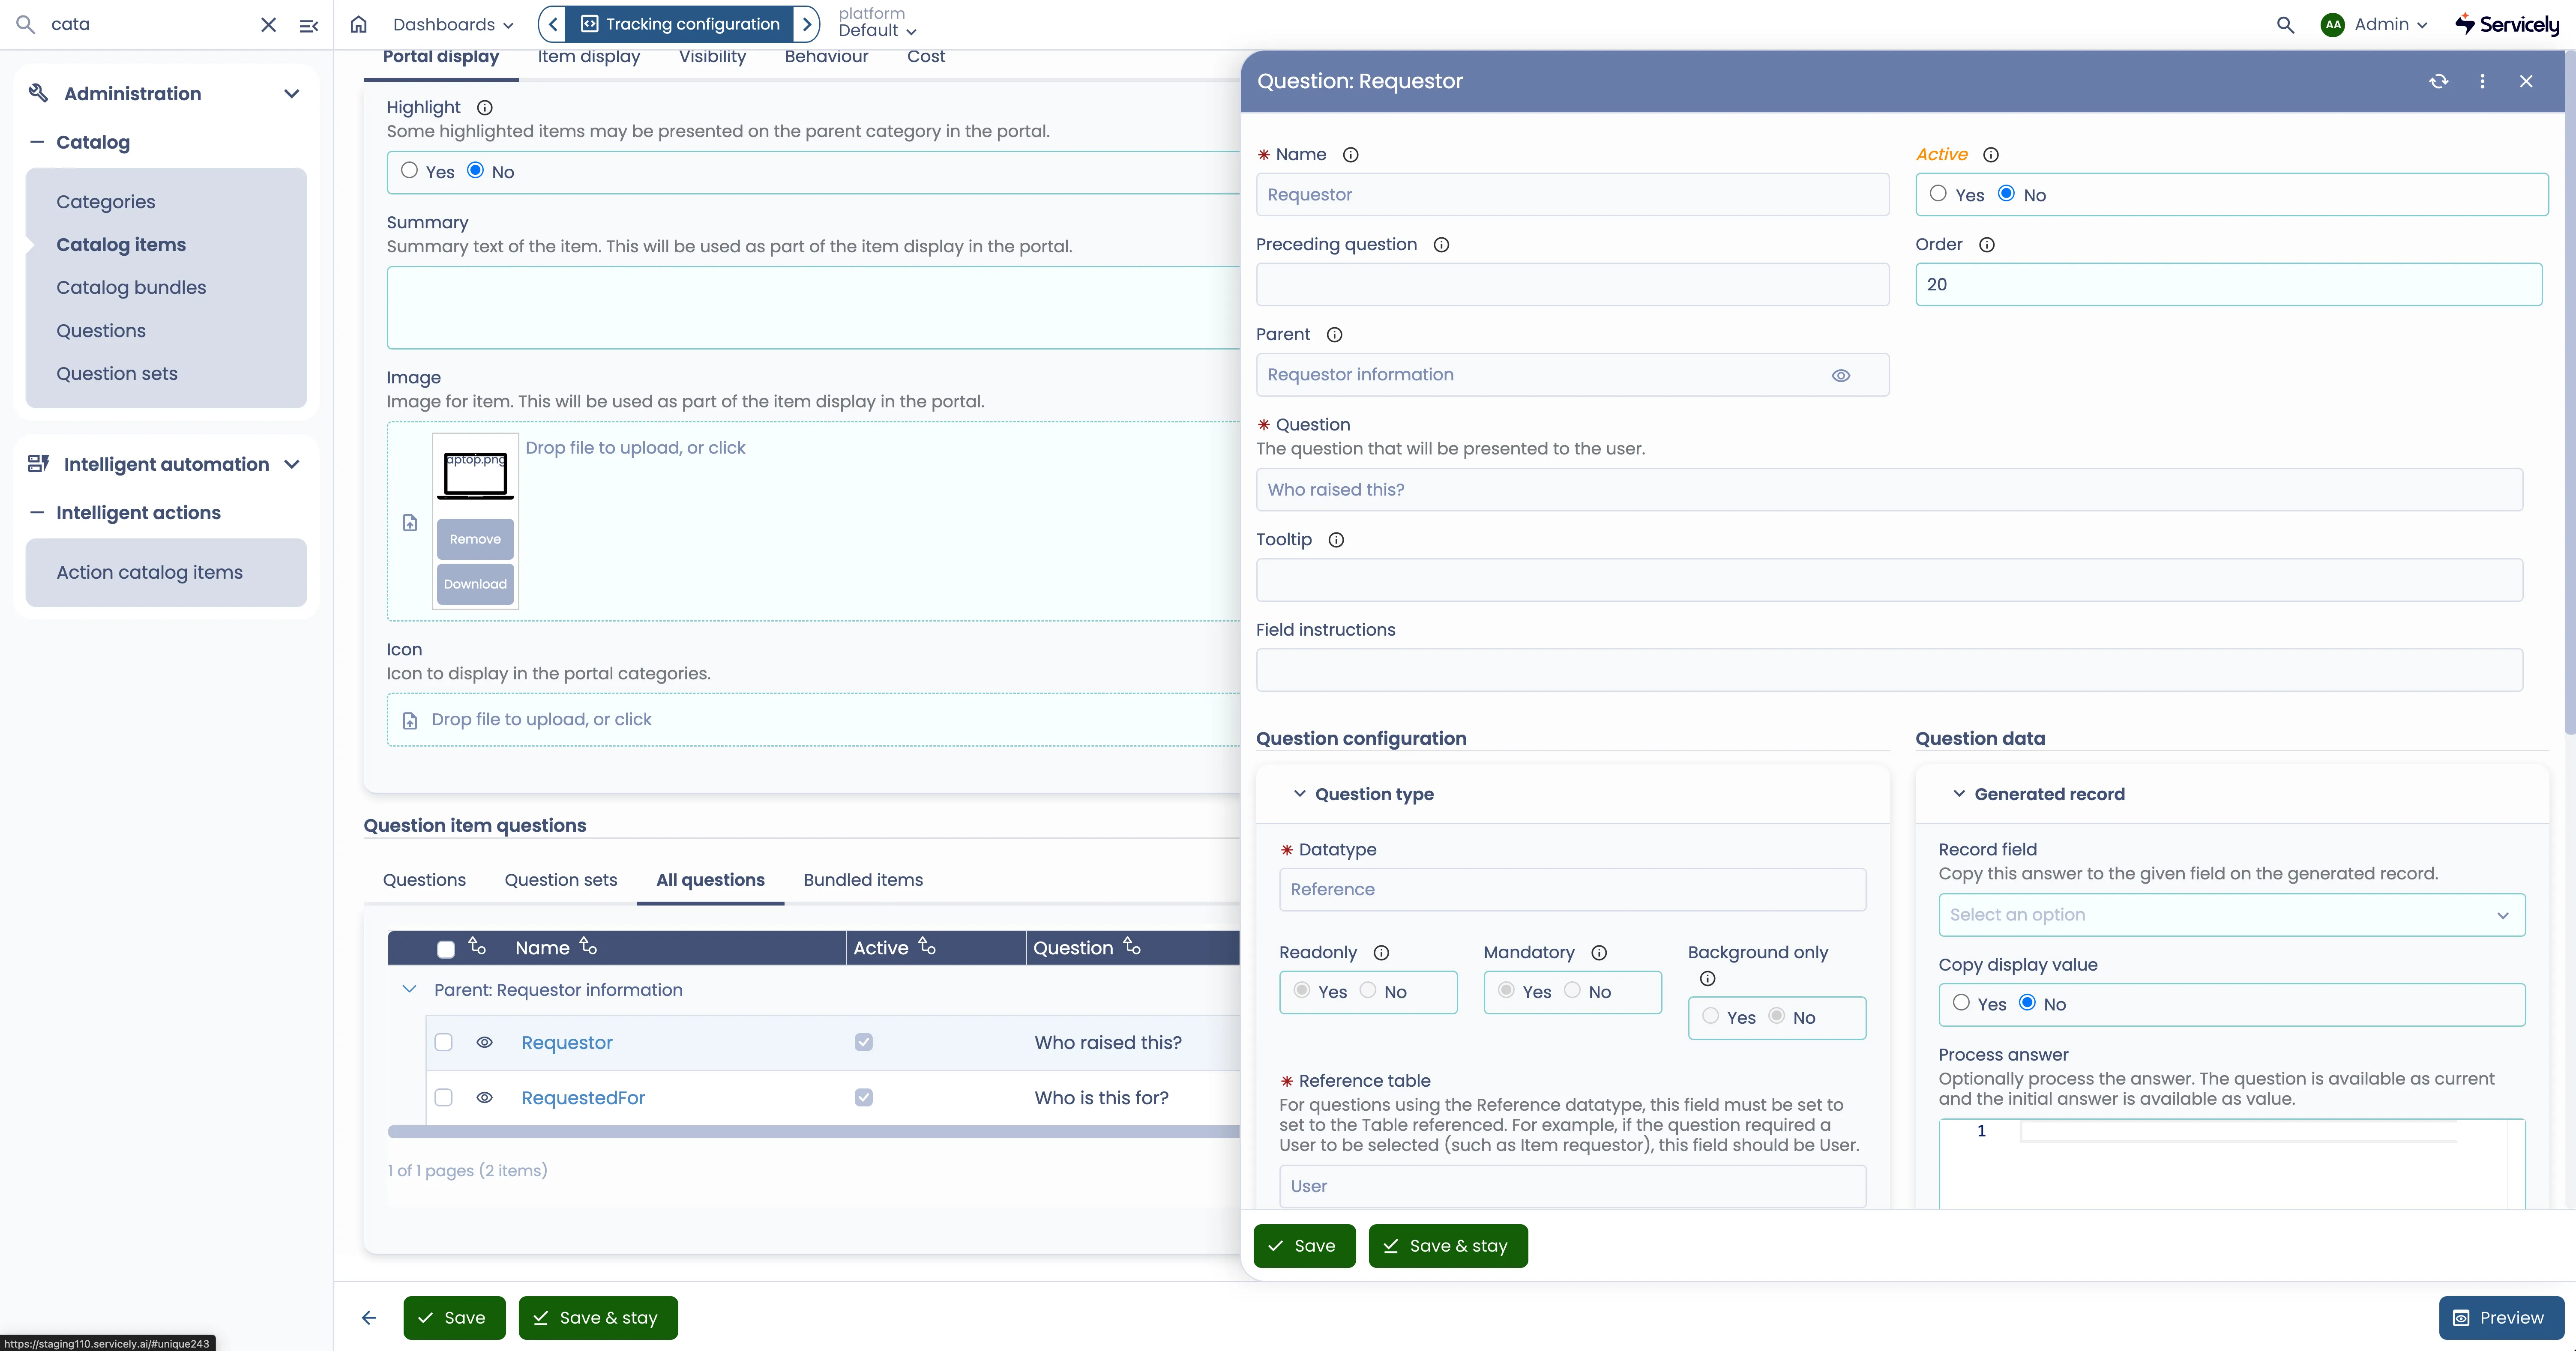2576x1351 pixels.
Task: Tick the checkbox for Requestor row
Action: pyautogui.click(x=444, y=1042)
